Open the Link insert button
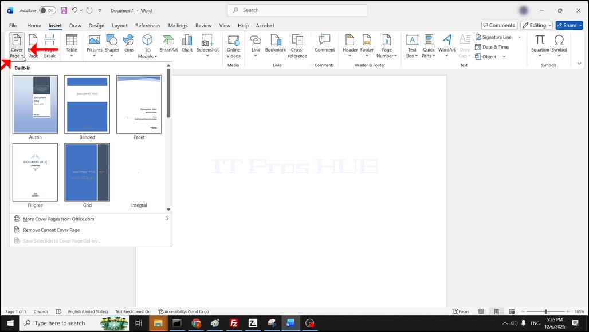 [256, 46]
